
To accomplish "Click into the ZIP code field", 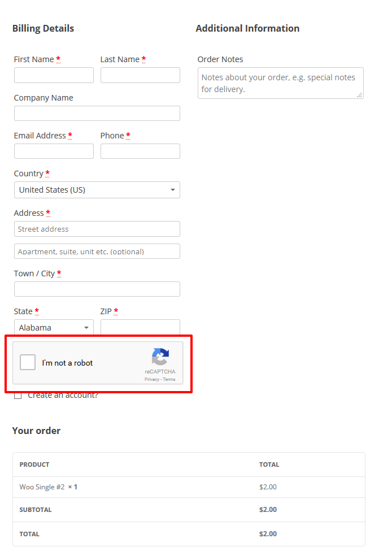I will [140, 327].
